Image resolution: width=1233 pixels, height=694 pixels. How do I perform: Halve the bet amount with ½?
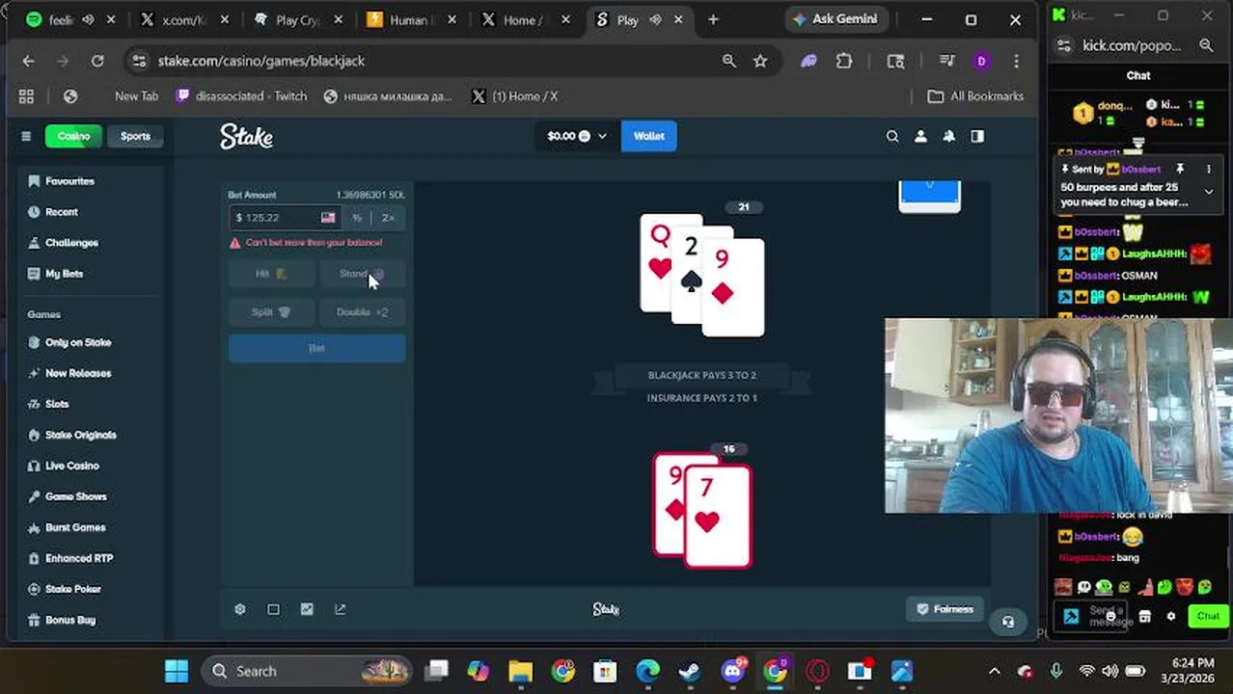pyautogui.click(x=357, y=218)
